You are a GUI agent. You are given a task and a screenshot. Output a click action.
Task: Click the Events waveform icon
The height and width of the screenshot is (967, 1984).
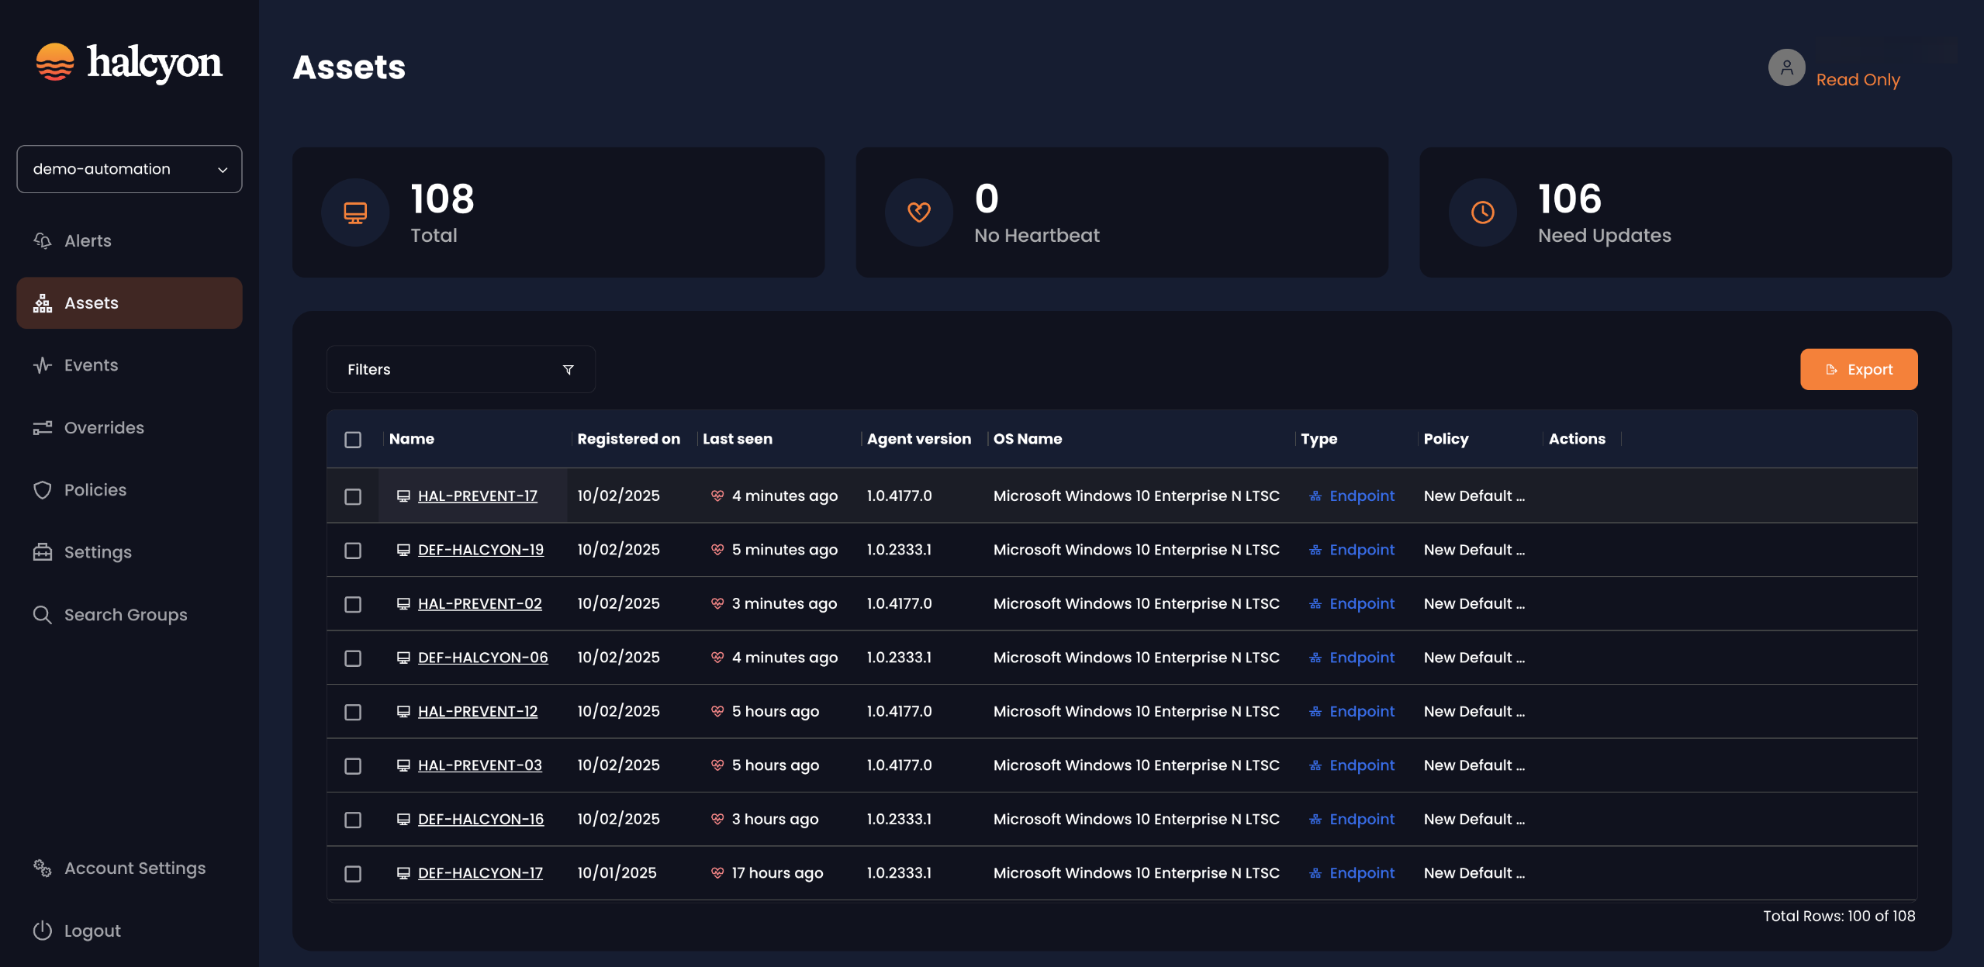[42, 364]
